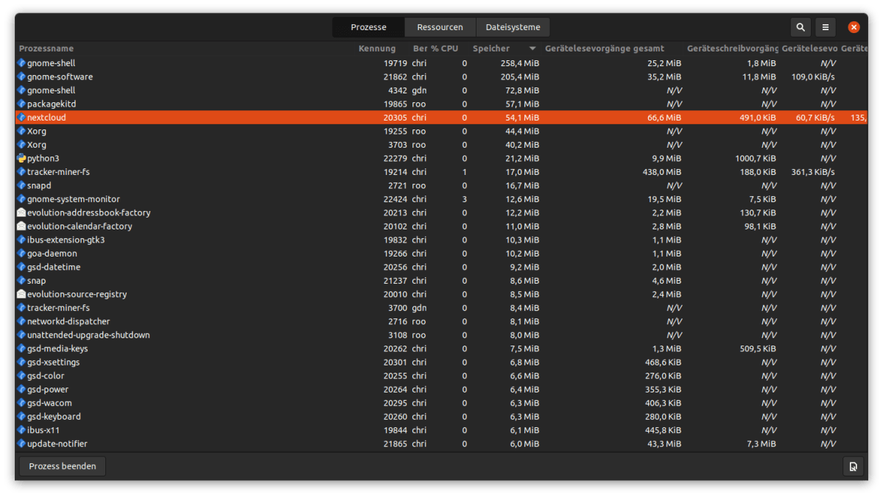This screenshot has height=497, width=883.
Task: Click the packagekitd process icon
Action: [x=21, y=104]
